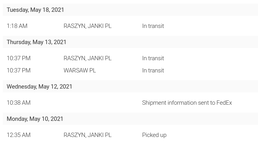Click the 1:18 AM timestamp

tap(17, 26)
